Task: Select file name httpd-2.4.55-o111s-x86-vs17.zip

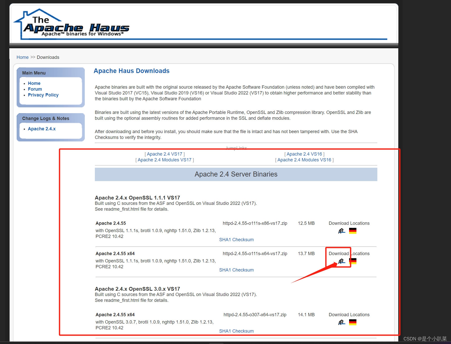Action: pyautogui.click(x=255, y=223)
